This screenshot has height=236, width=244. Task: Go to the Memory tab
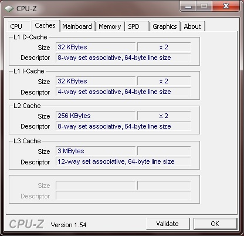point(110,26)
